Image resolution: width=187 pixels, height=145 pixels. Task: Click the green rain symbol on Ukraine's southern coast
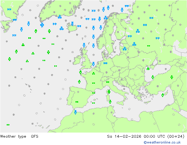tap(148, 69)
